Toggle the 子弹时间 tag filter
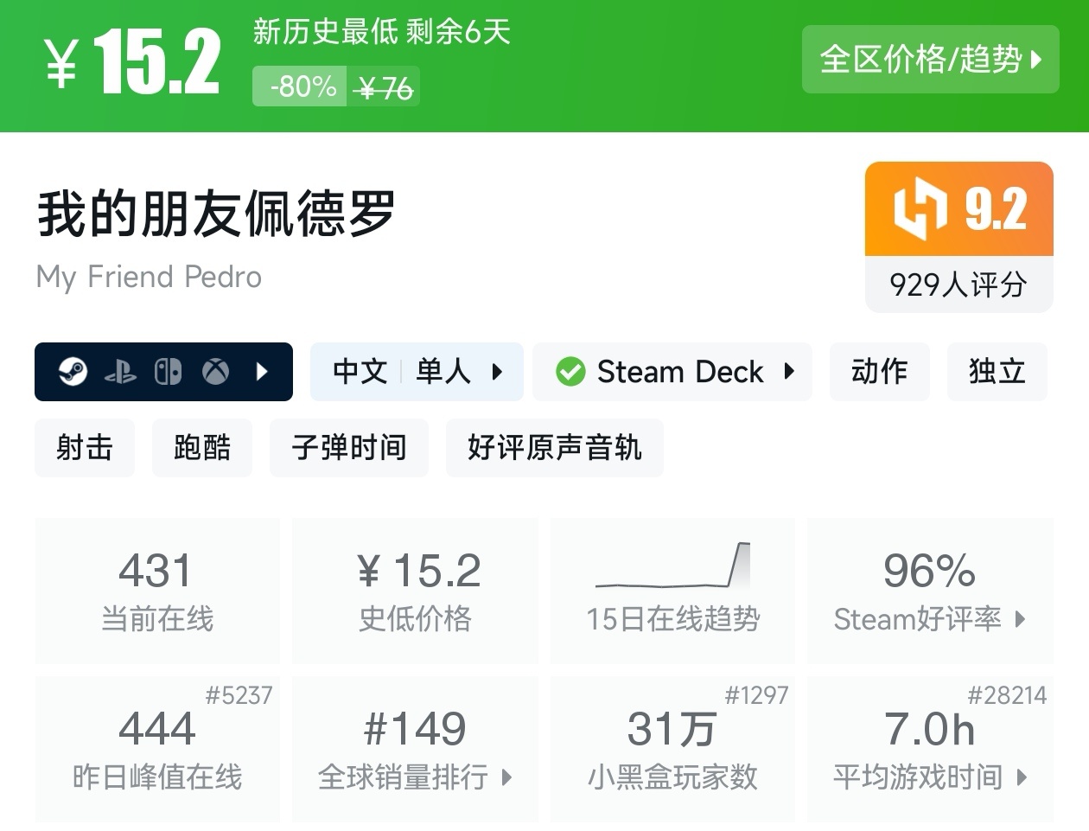Image resolution: width=1089 pixels, height=831 pixels. [349, 448]
